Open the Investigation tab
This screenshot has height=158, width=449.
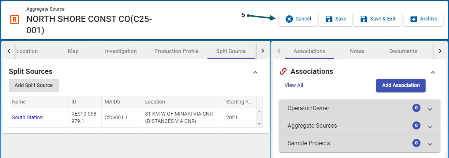tap(121, 51)
